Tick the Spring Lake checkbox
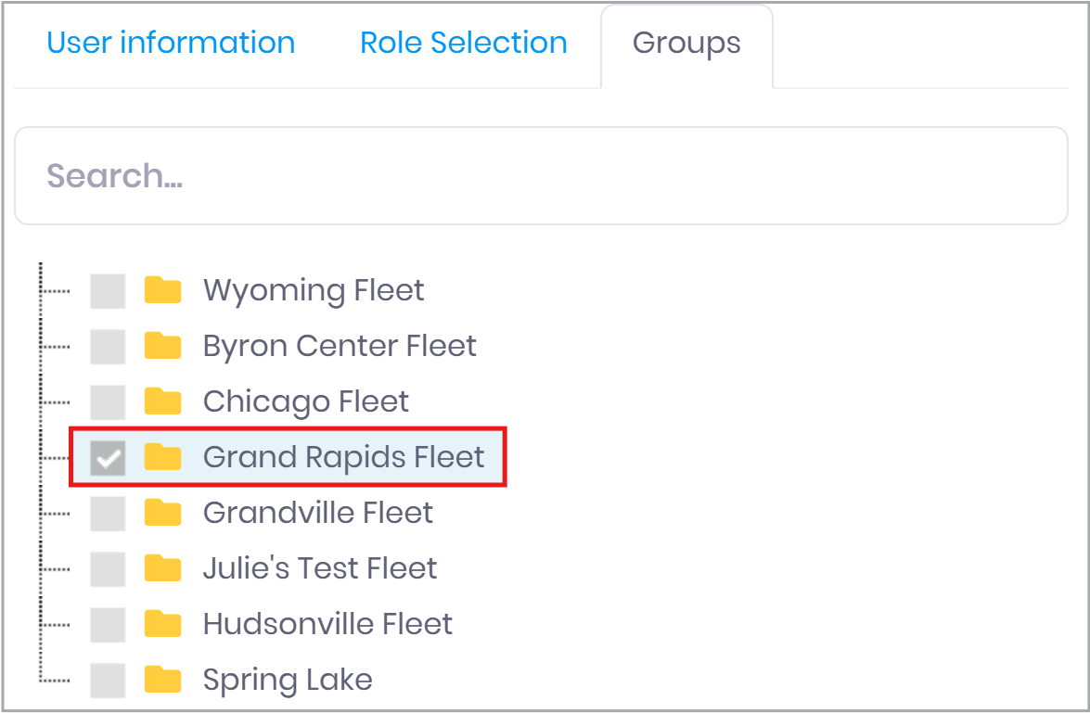 [x=108, y=681]
